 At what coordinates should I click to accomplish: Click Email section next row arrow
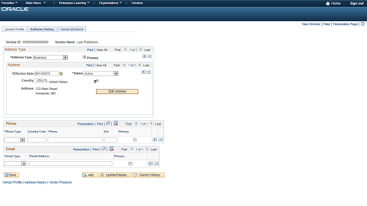click(x=147, y=149)
